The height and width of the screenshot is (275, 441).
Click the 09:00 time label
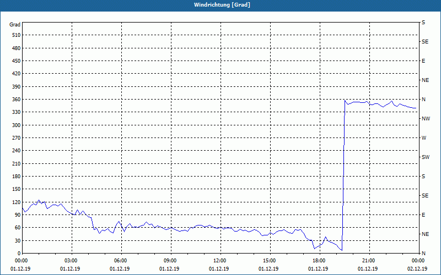(171, 260)
